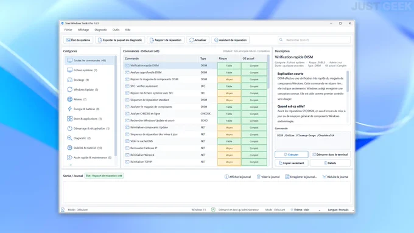The width and height of the screenshot is (414, 233).
Task: Select the Réseau globe icon
Action: click(x=69, y=99)
